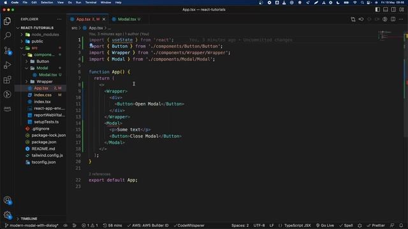Open Explorer more actions ellipsis

(x=59, y=19)
